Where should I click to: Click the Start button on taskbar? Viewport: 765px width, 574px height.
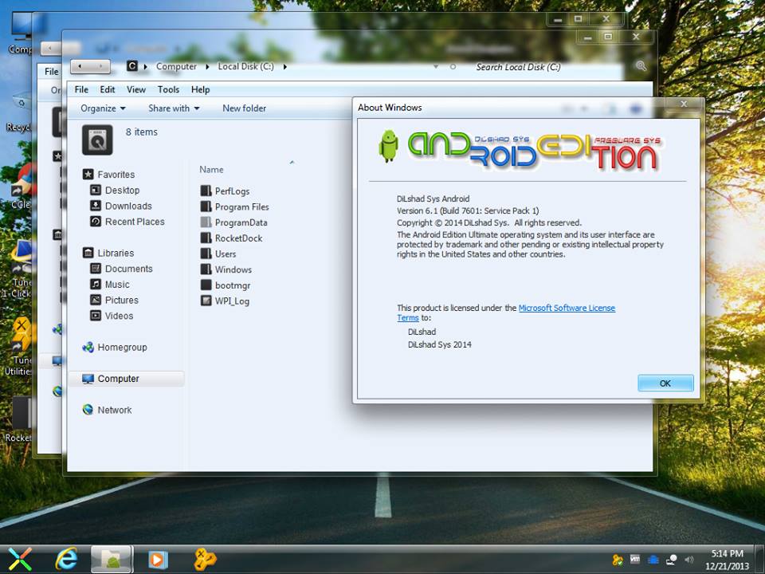(19, 559)
